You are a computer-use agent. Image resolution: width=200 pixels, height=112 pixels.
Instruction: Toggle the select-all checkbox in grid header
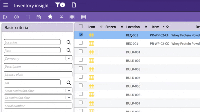pos(81,26)
